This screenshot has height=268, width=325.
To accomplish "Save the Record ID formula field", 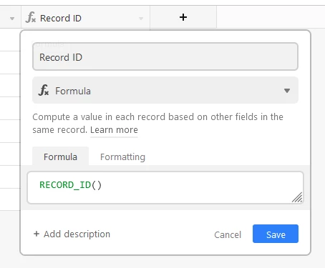I will click(276, 234).
